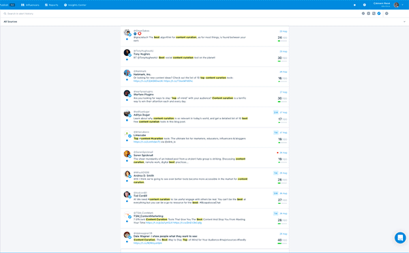Image resolution: width=409 pixels, height=253 pixels.
Task: Open the link in TSM_ContentMarketing post
Action: 174,223
